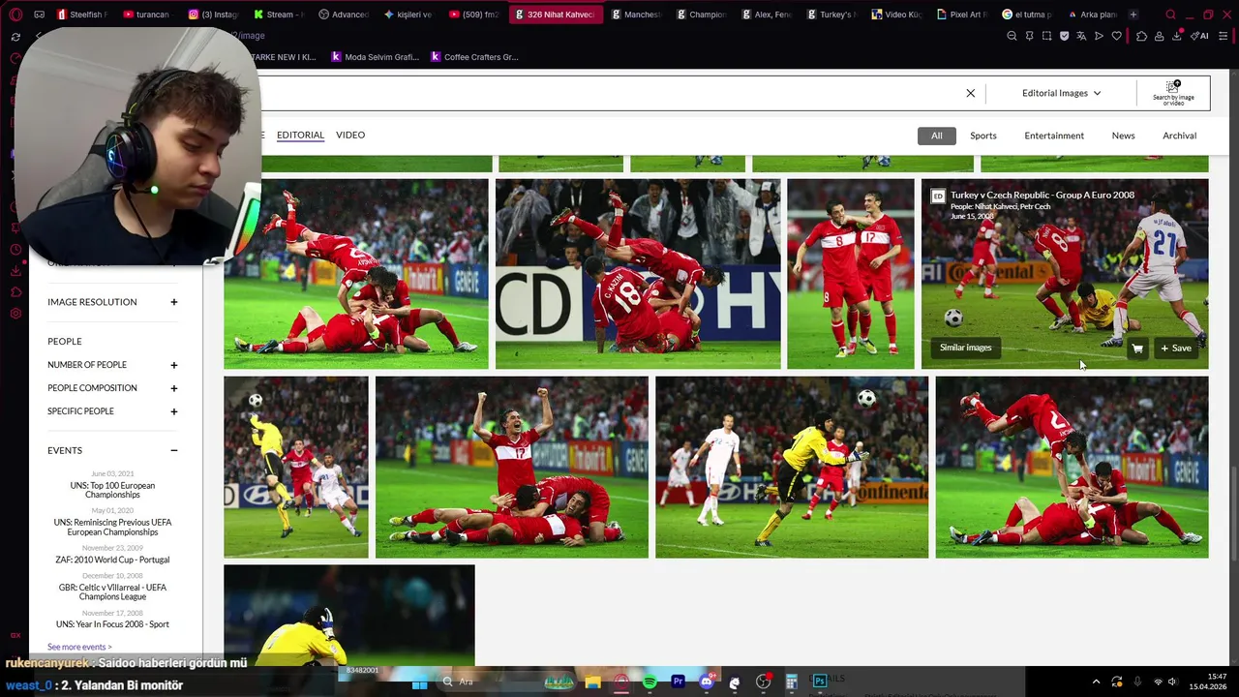Open the snapshot capture icon

click(1046, 36)
